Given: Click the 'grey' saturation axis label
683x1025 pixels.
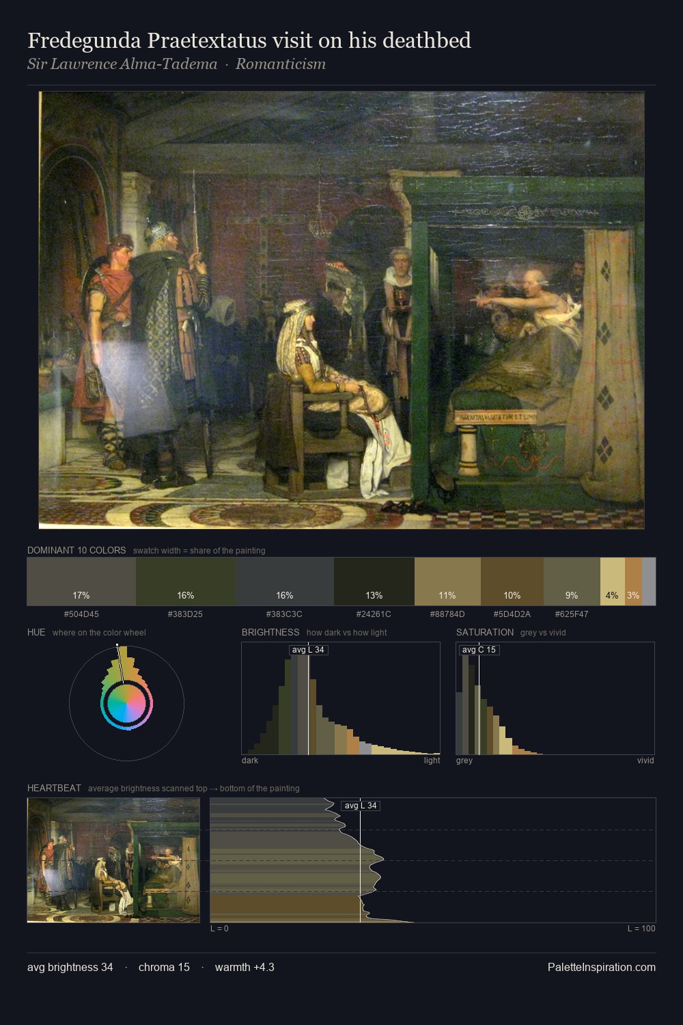Looking at the screenshot, I should (464, 761).
